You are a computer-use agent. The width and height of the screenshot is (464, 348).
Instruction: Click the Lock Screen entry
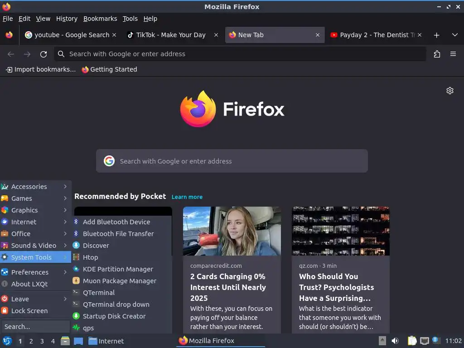pyautogui.click(x=35, y=311)
